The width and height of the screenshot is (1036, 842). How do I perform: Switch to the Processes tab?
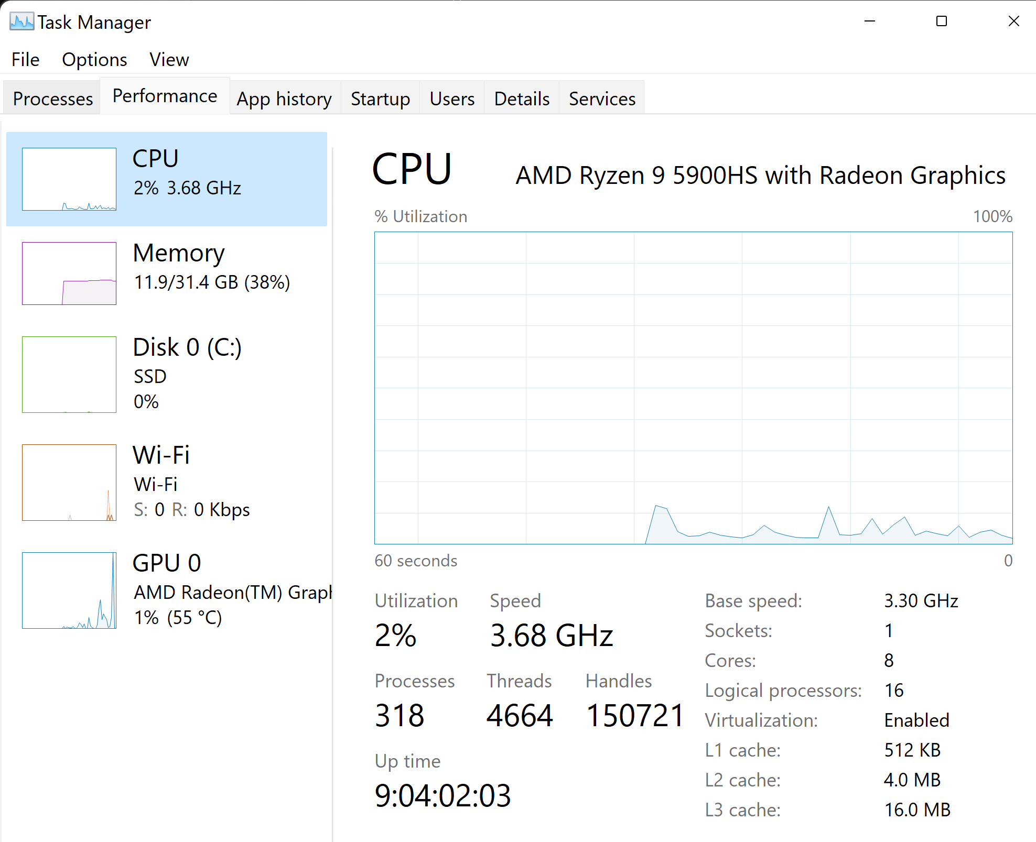coord(52,99)
